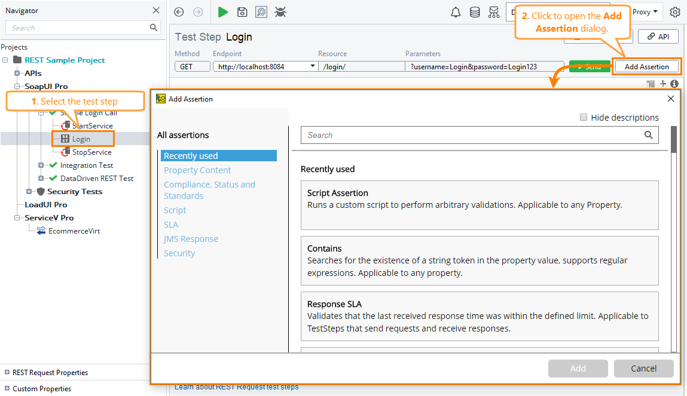This screenshot has width=687, height=396.
Task: Click the Parameters field with username
Action: point(484,66)
